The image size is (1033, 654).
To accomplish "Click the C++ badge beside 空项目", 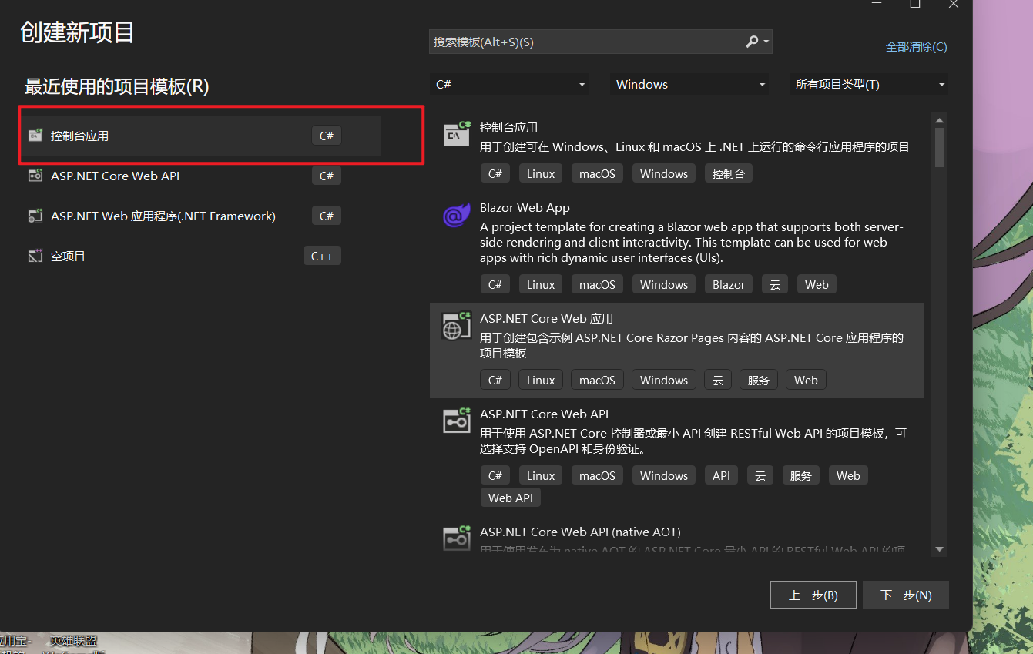I will (x=322, y=256).
